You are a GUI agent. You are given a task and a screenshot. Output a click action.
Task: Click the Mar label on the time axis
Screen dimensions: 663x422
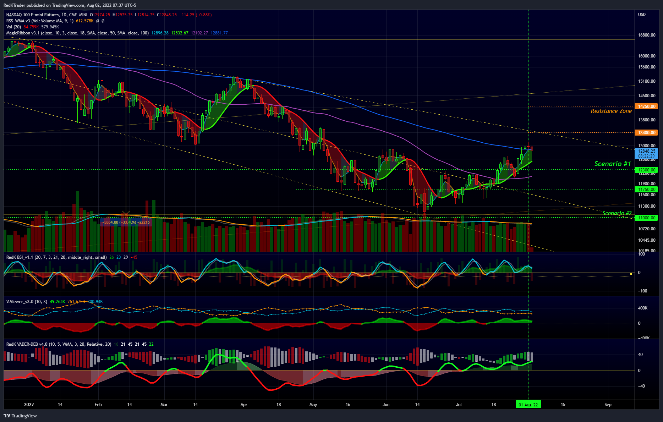click(x=164, y=405)
